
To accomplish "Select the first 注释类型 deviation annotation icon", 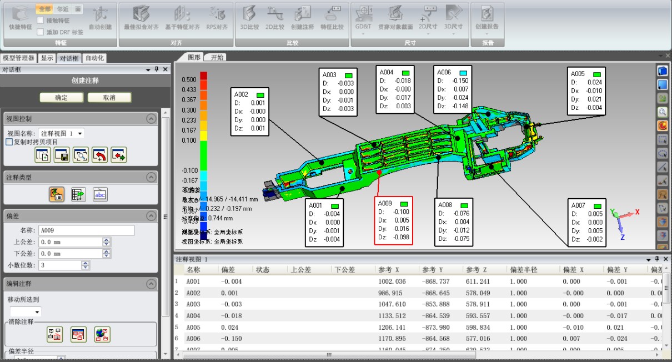I will [57, 194].
